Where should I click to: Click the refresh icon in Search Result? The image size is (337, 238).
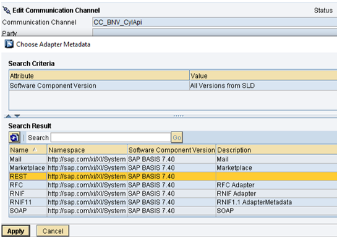[14, 137]
